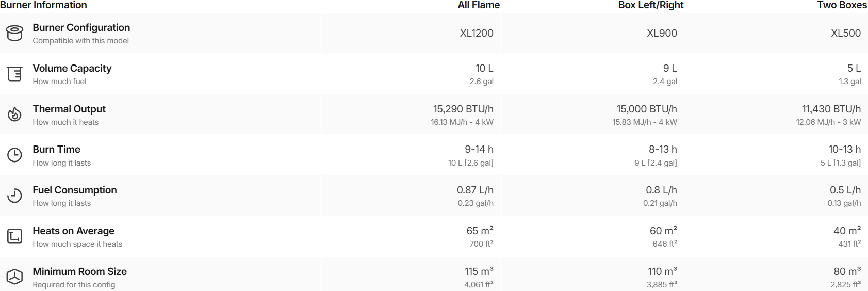868x291 pixels.
Task: Click the 60 m² heating area value
Action: [663, 231]
